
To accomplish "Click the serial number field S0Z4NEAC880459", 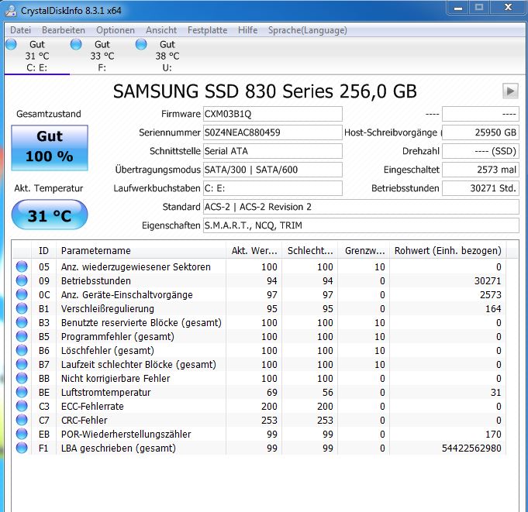I will pyautogui.click(x=273, y=132).
